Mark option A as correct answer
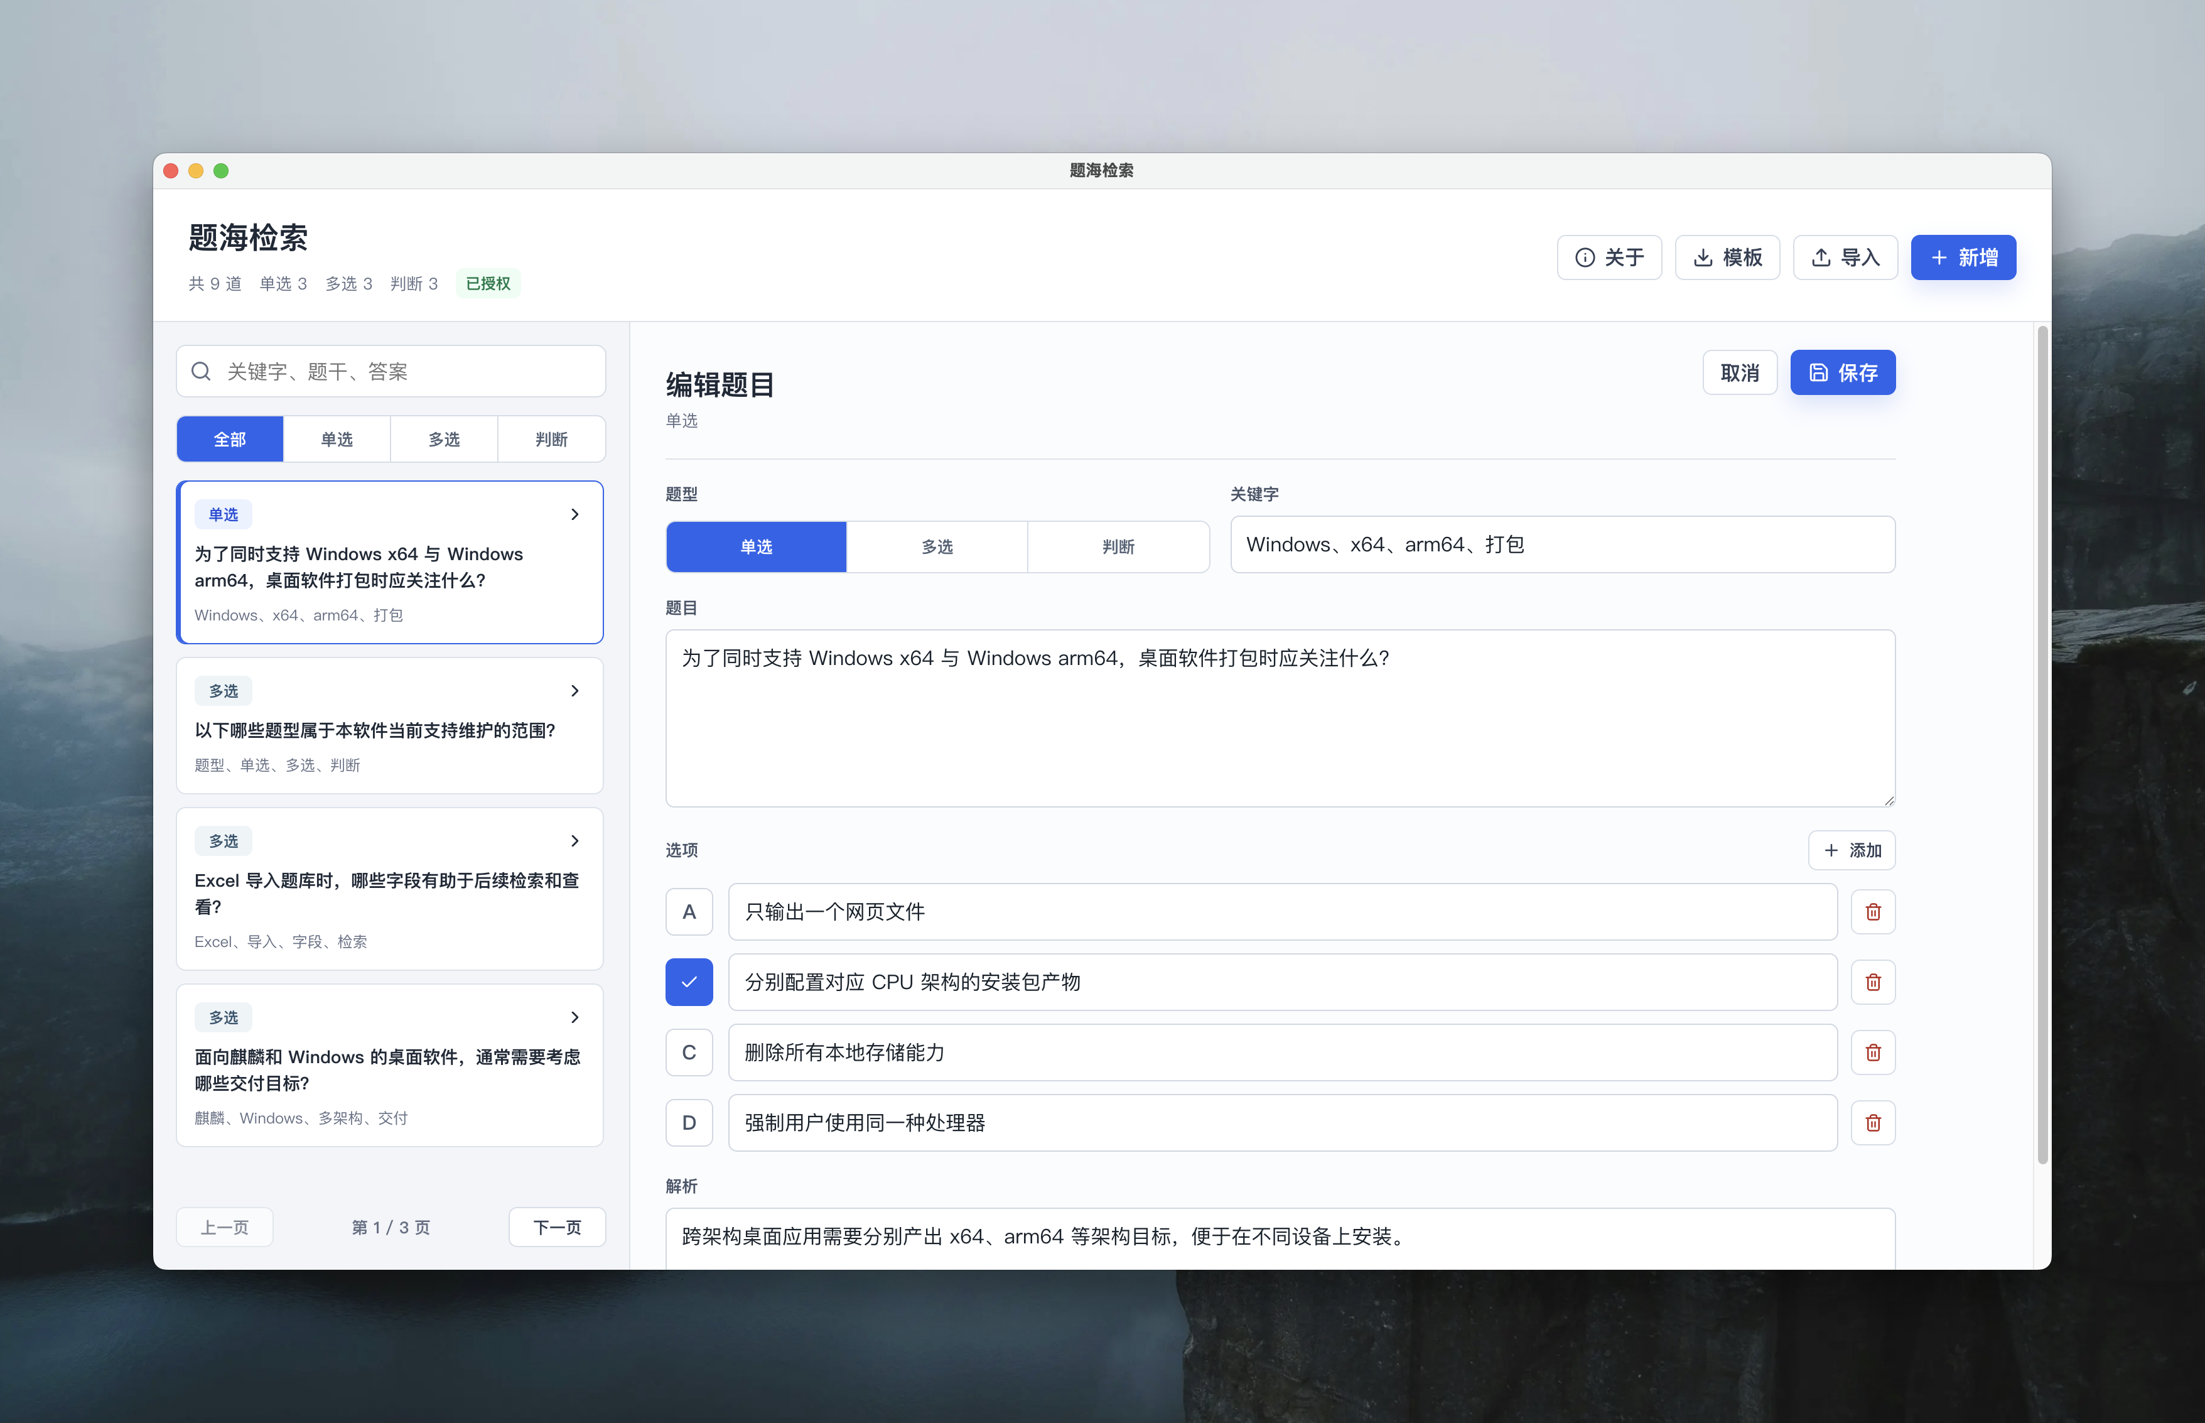This screenshot has height=1423, width=2205. click(x=689, y=912)
